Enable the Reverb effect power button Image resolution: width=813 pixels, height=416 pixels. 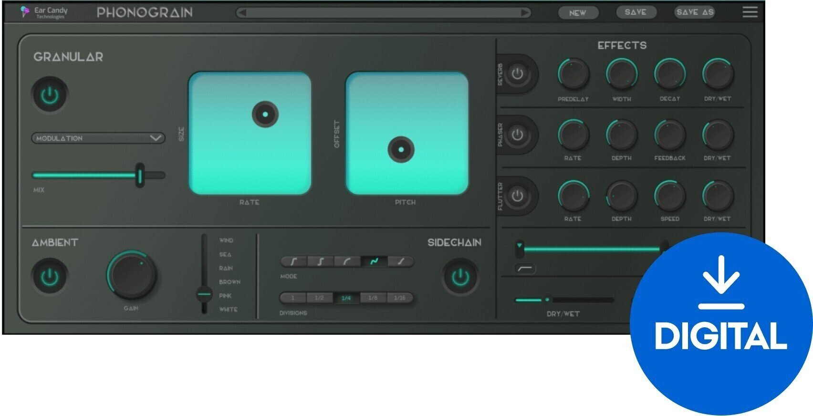[518, 74]
